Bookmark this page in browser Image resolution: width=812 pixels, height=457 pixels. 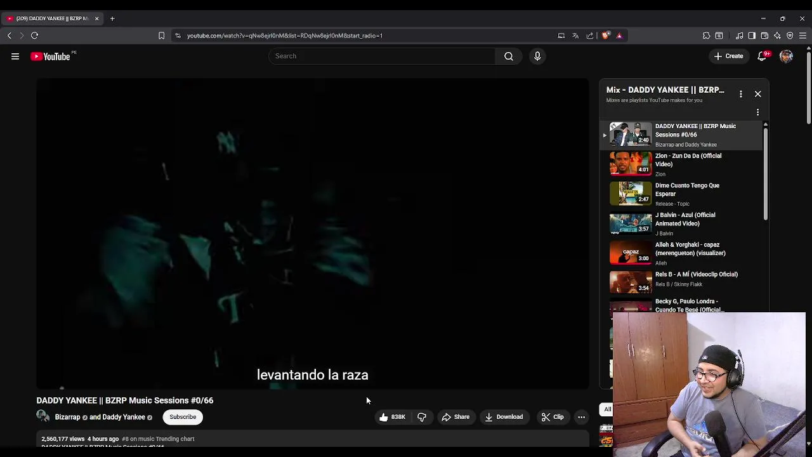(161, 36)
